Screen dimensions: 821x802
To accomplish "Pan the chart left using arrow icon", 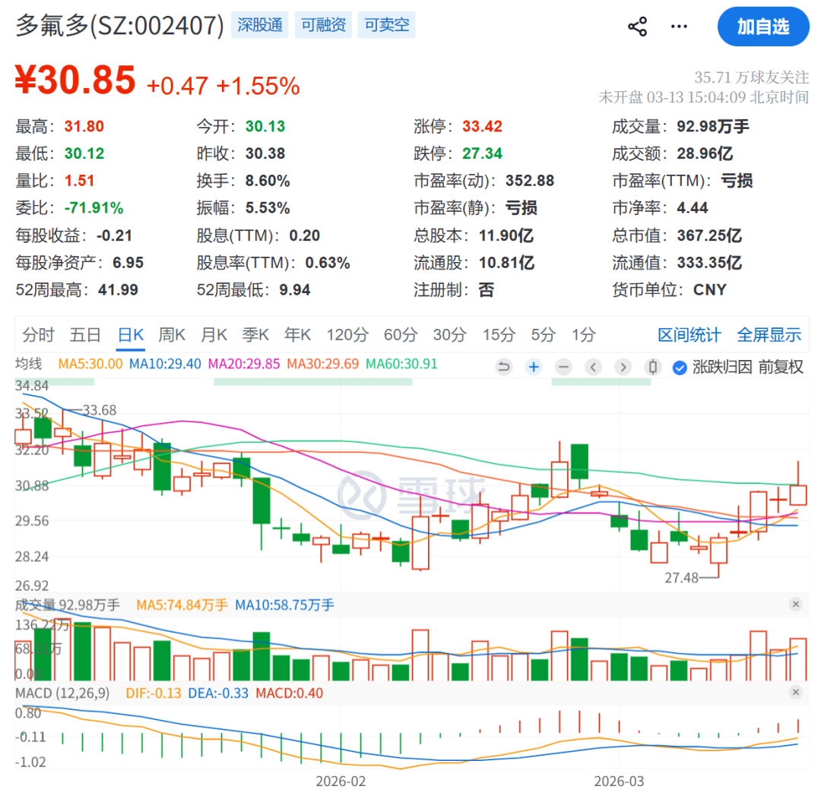I will click(x=593, y=367).
